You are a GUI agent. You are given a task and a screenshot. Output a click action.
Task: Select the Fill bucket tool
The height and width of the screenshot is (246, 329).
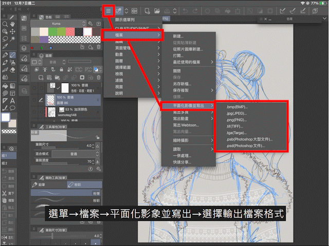(5, 86)
